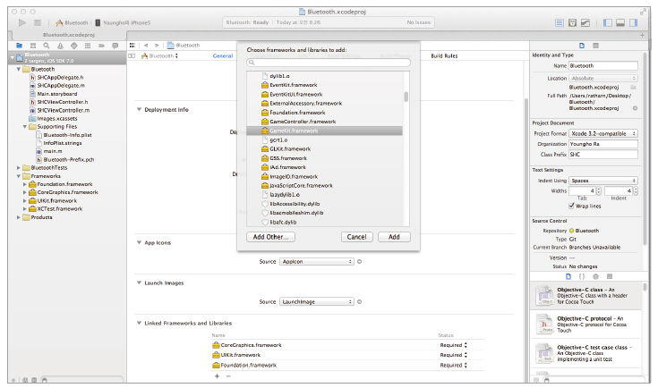This screenshot has height=388, width=658.
Task: Expand the BluetoothTests folder
Action: click(x=21, y=167)
